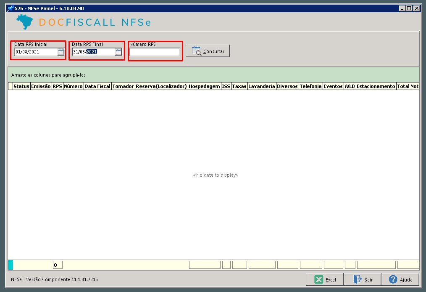The height and width of the screenshot is (292, 426).
Task: Sort by the Taxas column header
Action: tap(239, 86)
